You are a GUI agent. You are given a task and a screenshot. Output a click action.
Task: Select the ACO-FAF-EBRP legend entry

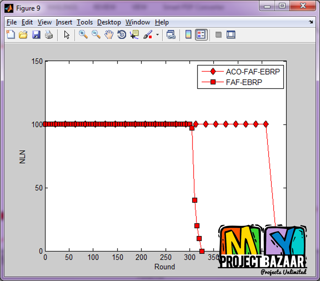pos(252,71)
